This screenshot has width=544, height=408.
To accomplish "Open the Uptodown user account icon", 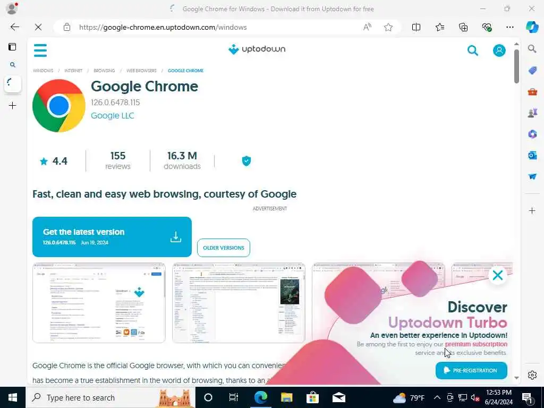I will pos(499,50).
